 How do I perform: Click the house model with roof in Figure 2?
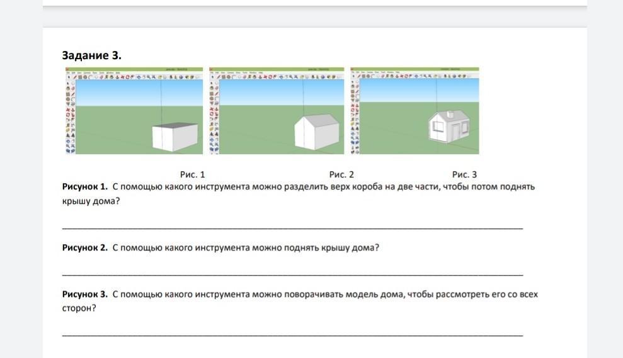point(317,132)
